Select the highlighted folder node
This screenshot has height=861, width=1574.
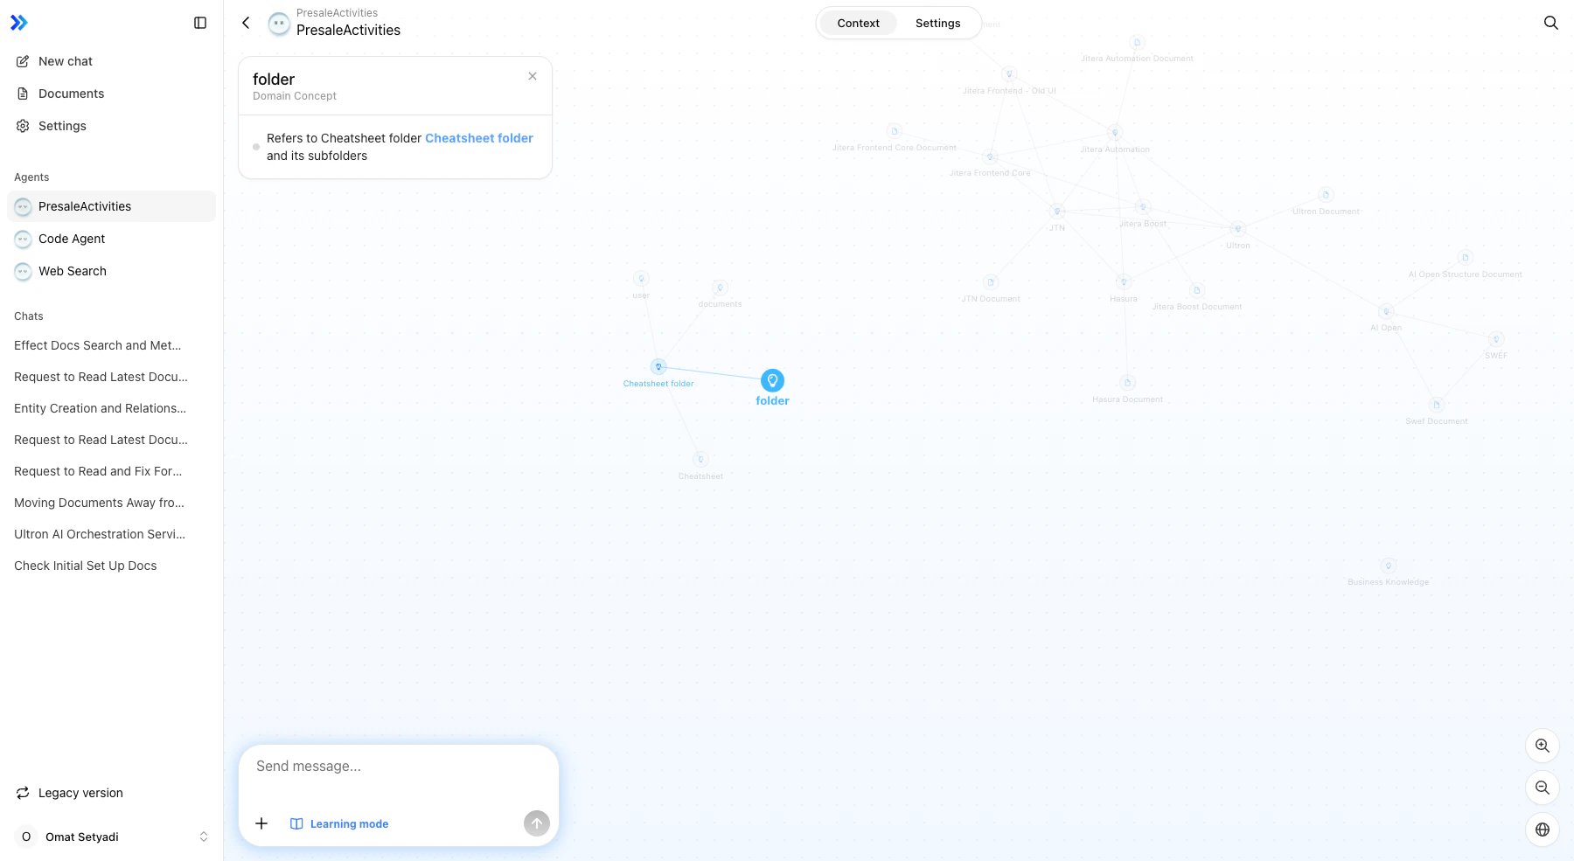772,380
